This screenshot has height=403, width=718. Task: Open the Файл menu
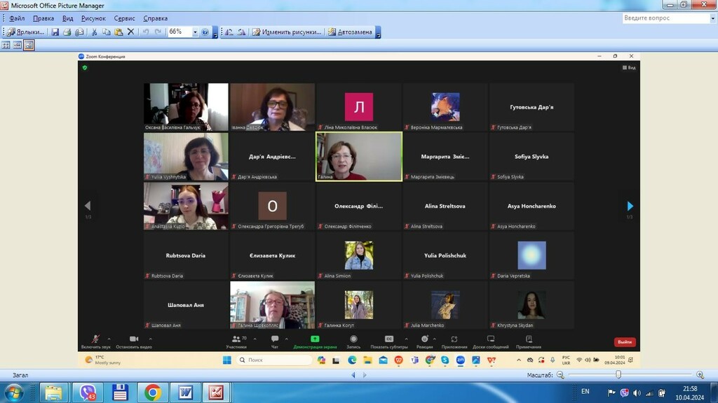click(17, 18)
